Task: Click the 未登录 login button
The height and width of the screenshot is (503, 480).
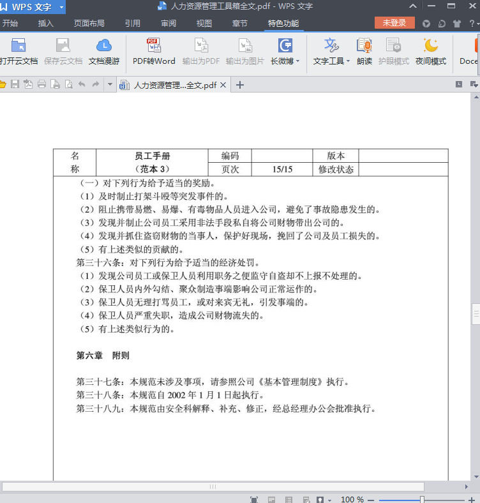Action: tap(394, 23)
